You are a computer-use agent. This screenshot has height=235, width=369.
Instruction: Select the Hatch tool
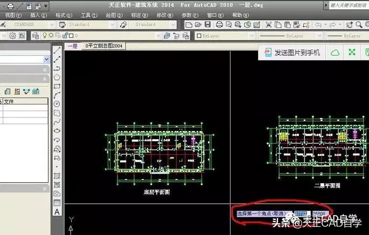[x=57, y=176]
